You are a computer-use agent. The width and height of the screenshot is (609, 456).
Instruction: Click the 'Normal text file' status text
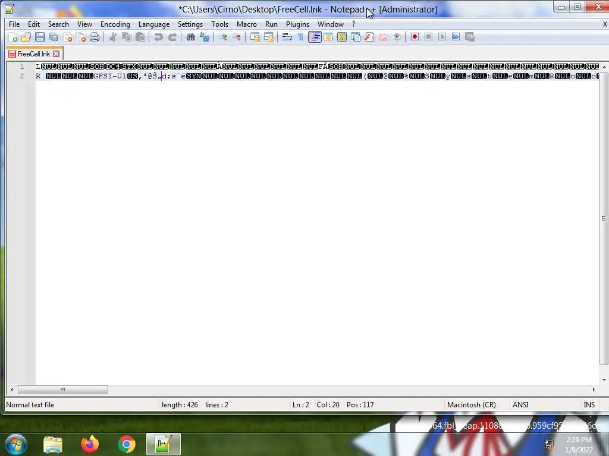[30, 405]
